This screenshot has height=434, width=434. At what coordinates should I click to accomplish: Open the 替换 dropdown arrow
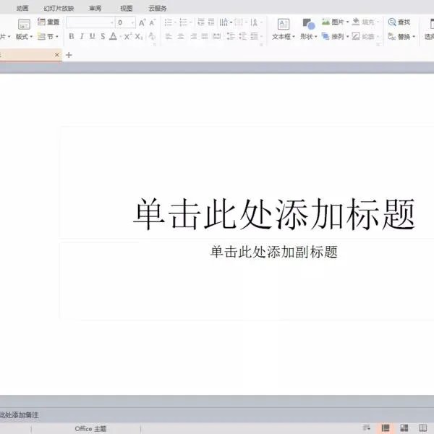414,37
